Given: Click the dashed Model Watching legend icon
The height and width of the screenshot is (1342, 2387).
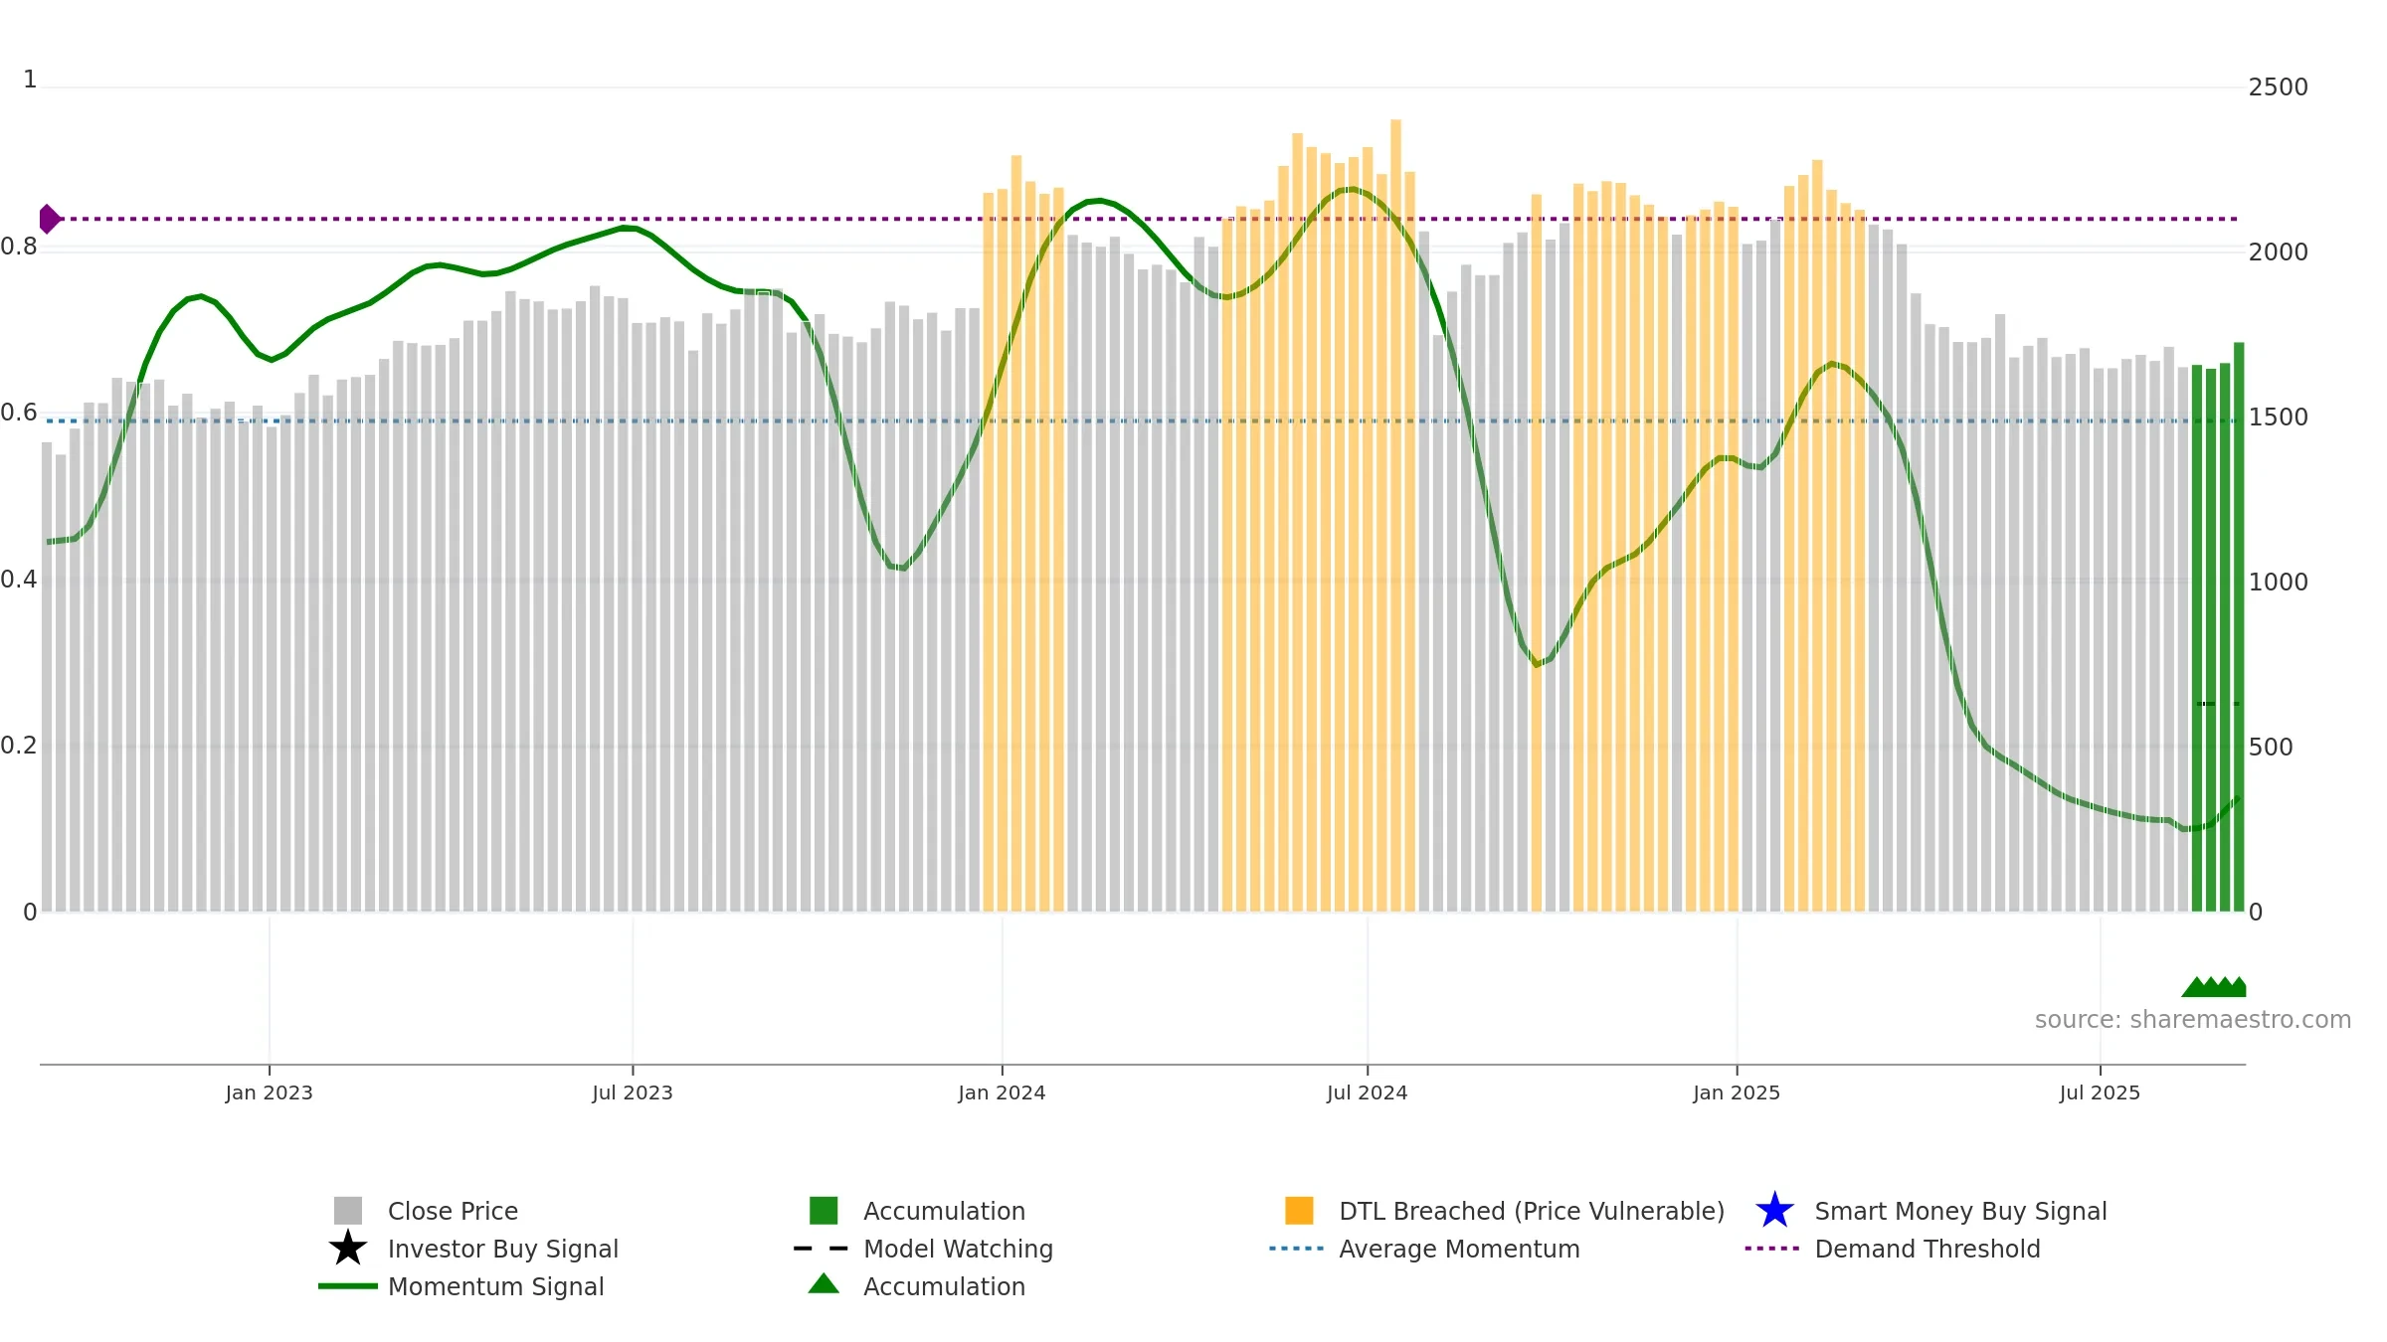Looking at the screenshot, I should point(822,1249).
